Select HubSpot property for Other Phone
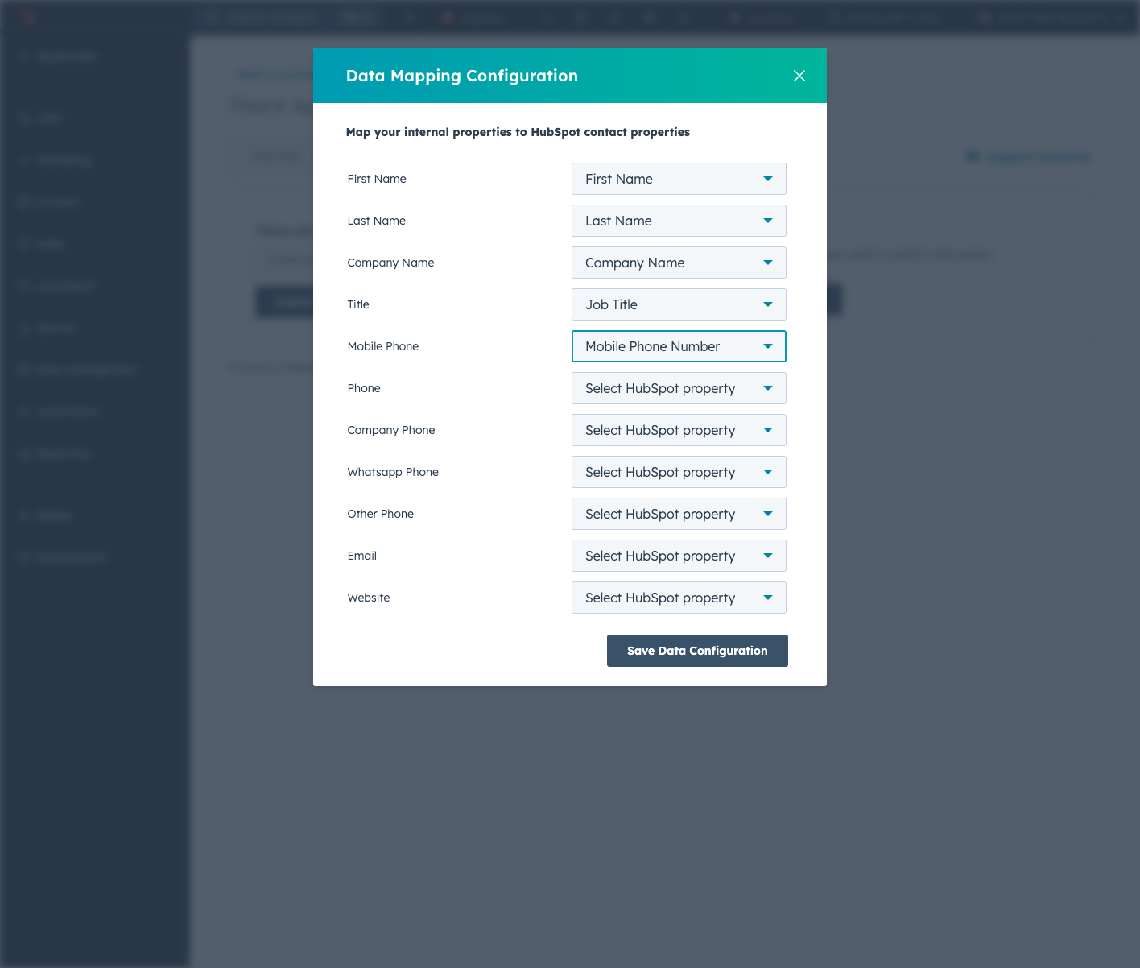1140x968 pixels. [x=679, y=514]
